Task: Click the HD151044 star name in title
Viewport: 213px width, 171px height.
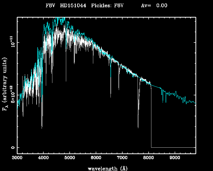Action: click(73, 6)
